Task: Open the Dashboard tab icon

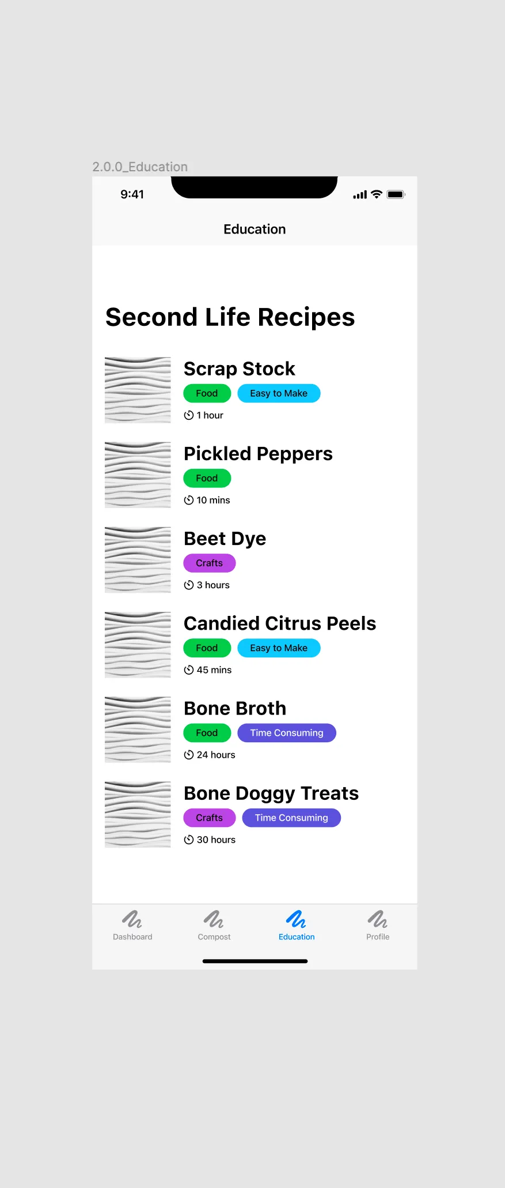Action: click(132, 919)
